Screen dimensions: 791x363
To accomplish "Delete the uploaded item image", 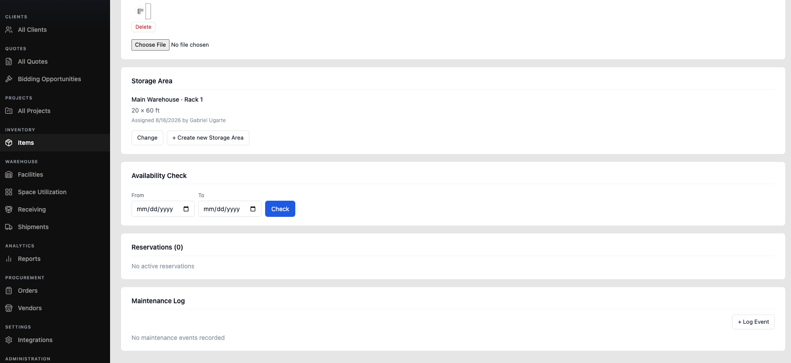I will 143,27.
